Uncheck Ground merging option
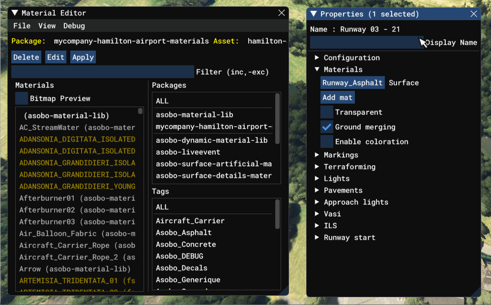The height and width of the screenshot is (305, 491). click(327, 127)
